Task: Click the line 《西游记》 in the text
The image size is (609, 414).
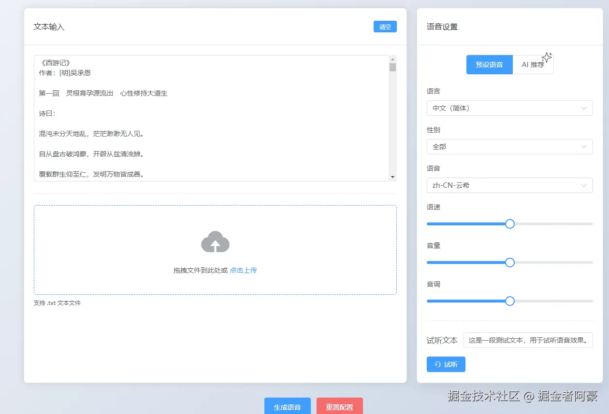Action: (55, 63)
